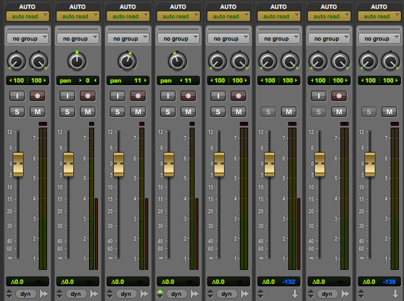The height and width of the screenshot is (301, 404).
Task: Click the green automation arrow on fourth channel
Action: point(160,292)
